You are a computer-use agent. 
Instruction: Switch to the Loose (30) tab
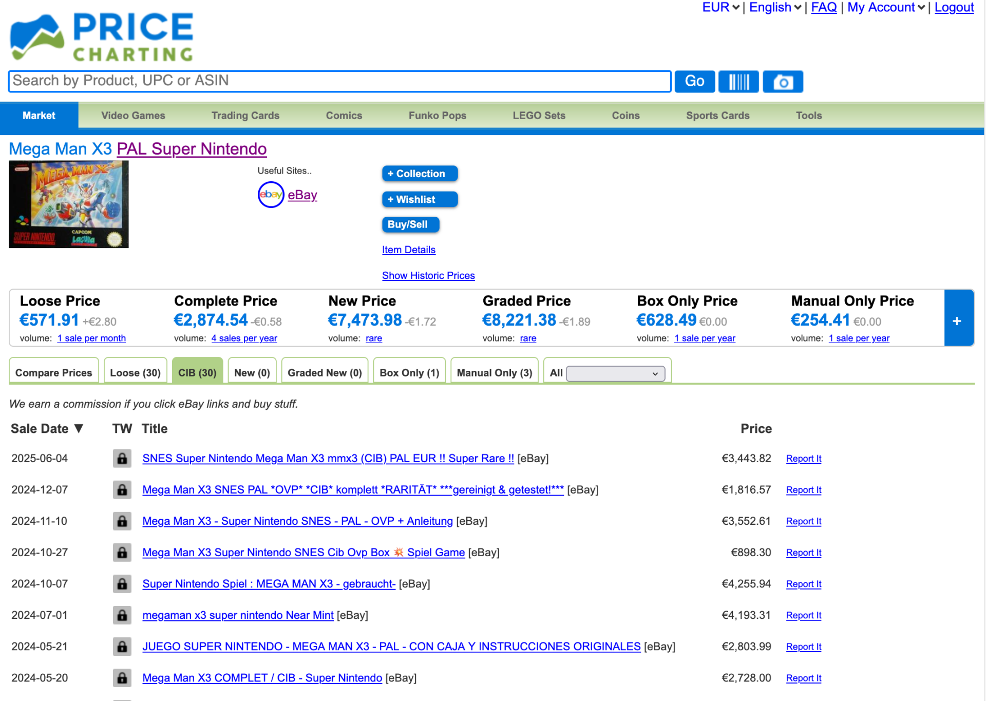point(135,372)
